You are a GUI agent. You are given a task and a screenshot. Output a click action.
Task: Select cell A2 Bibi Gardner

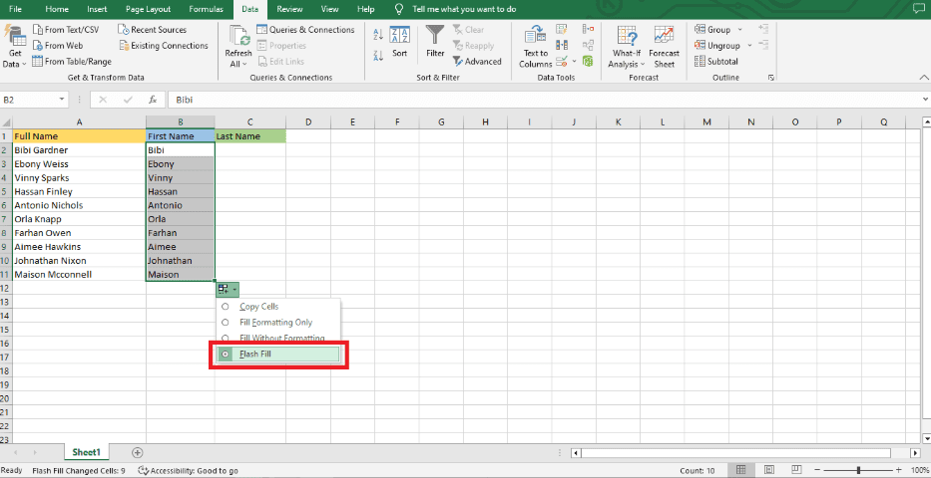[80, 150]
